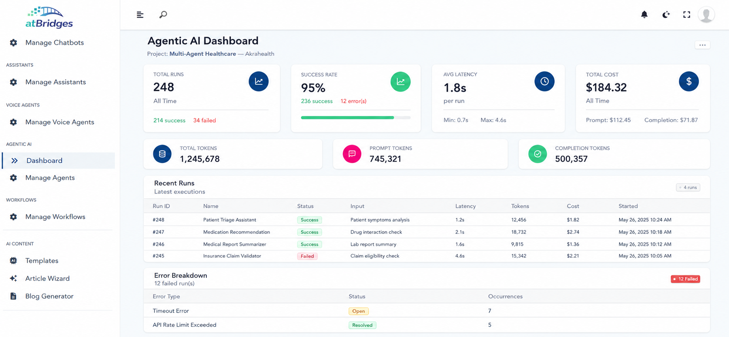Click the Drug interaction check input cell
Screen dimensions: 729x337
376,232
